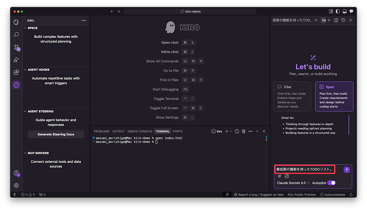Select the Kiro ghost icon in sidebar
Viewport: 367px width, 211px height.
pos(16,85)
